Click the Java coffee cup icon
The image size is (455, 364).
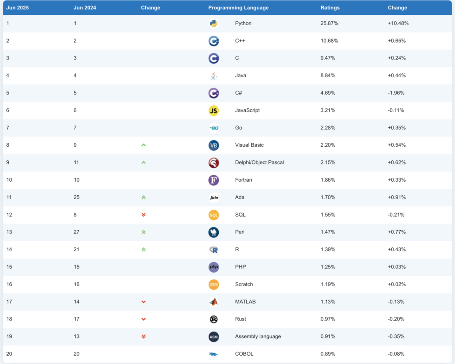click(x=213, y=76)
